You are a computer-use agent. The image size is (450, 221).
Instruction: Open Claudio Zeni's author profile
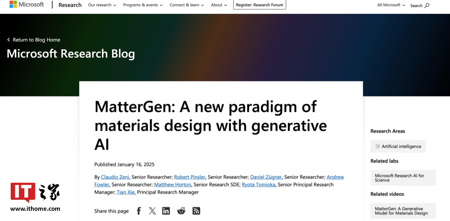[115, 177]
